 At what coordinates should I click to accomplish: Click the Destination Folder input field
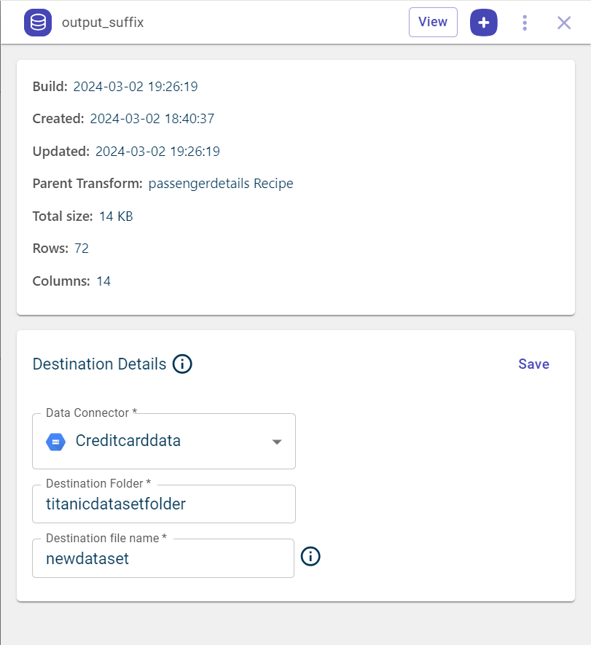(164, 504)
